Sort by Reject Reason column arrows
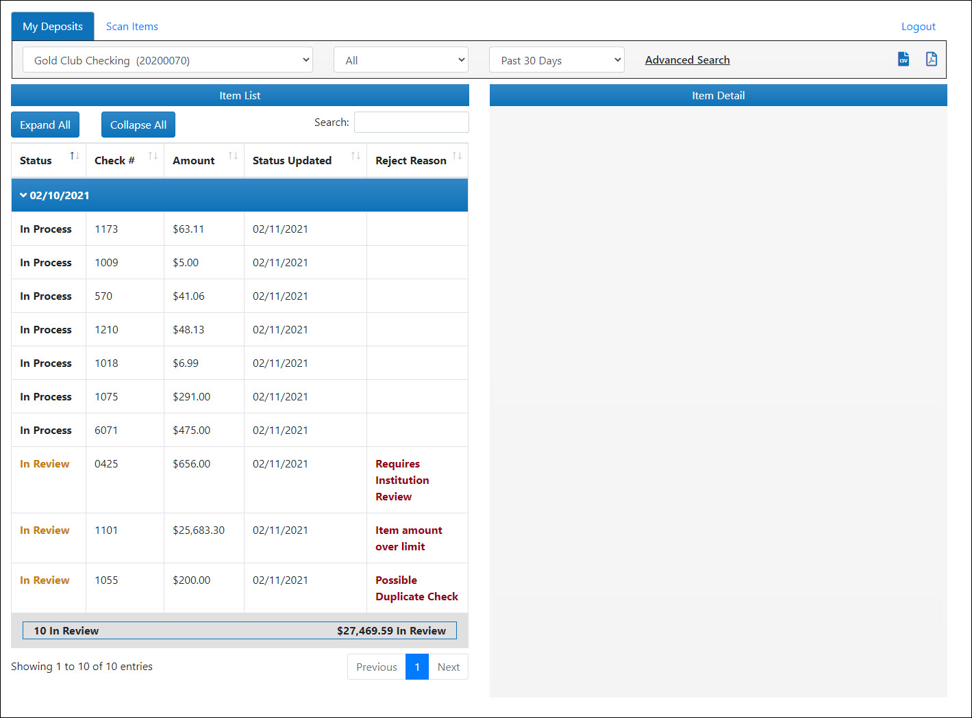972x718 pixels. coord(457,157)
